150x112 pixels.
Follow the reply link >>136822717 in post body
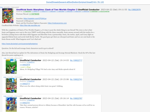pyautogui.click(x=25, y=84)
